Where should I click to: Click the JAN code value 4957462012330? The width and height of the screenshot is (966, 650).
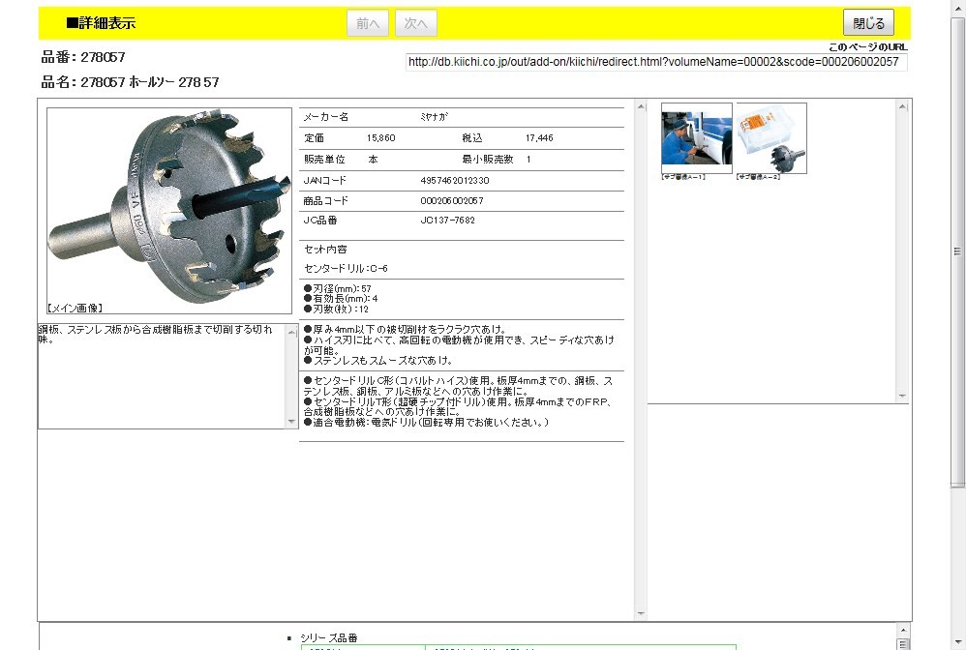coord(455,180)
